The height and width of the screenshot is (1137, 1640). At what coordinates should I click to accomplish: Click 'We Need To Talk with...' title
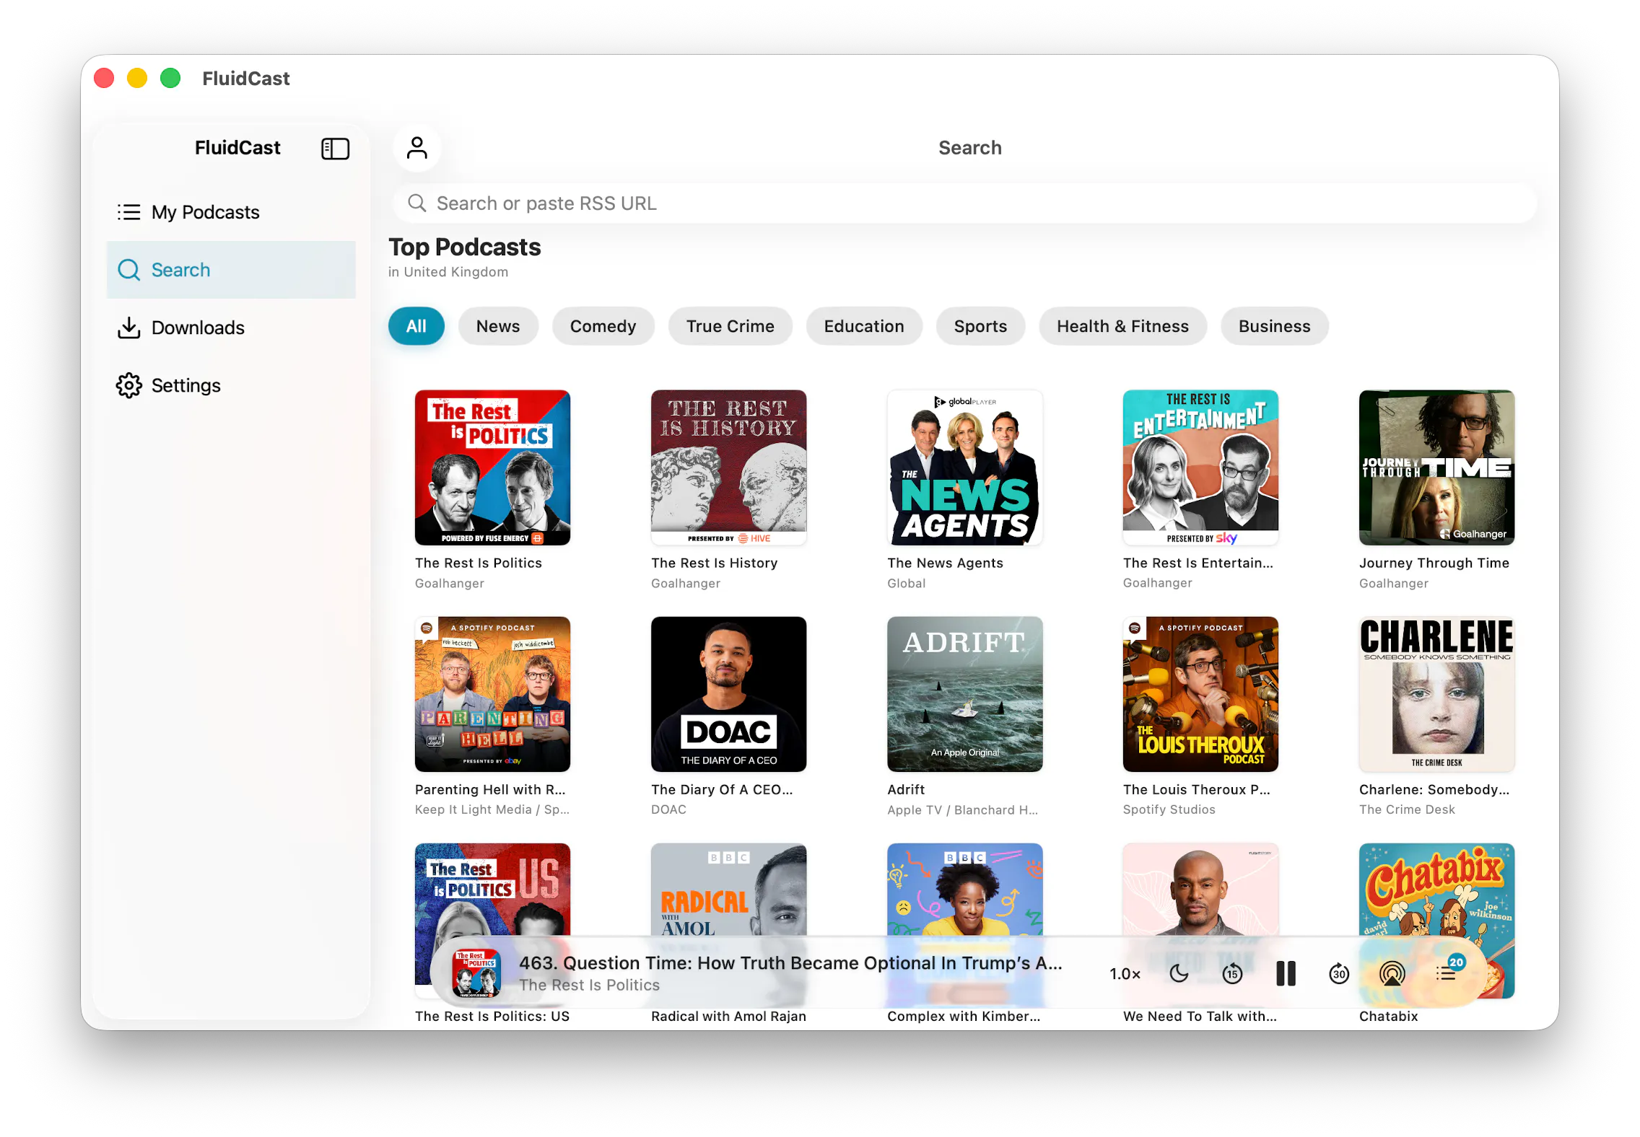[x=1200, y=1016]
